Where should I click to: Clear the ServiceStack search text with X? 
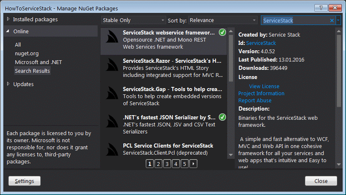pos(331,20)
